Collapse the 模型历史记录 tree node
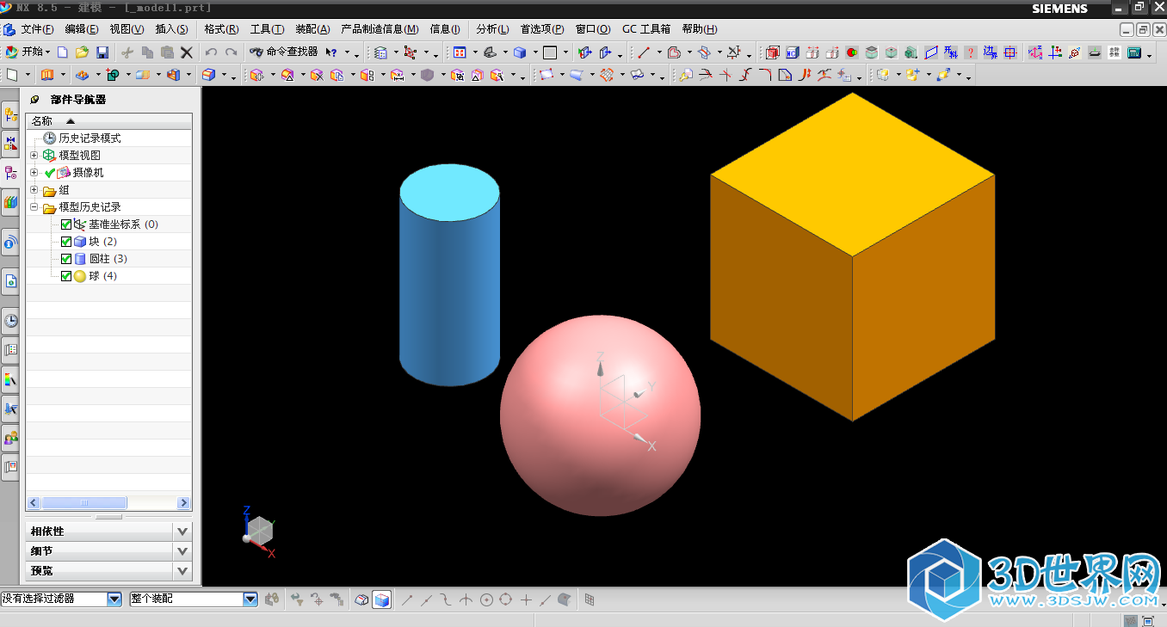 (x=34, y=207)
